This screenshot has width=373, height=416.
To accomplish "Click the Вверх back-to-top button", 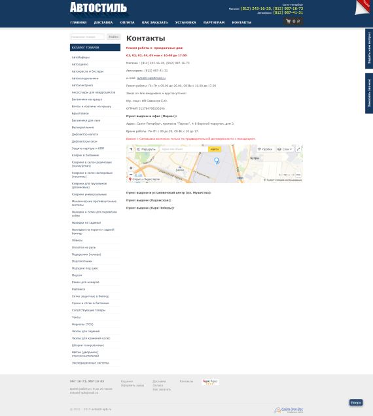I will pyautogui.click(x=356, y=402).
